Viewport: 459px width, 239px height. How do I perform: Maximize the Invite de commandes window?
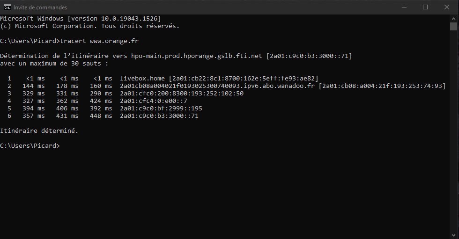click(425, 7)
